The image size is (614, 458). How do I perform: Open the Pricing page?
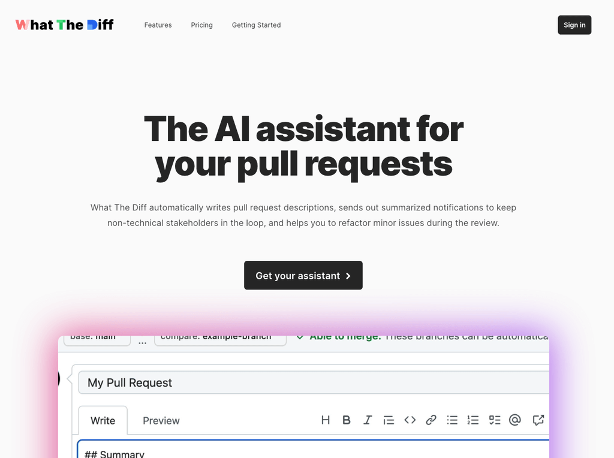tap(201, 25)
